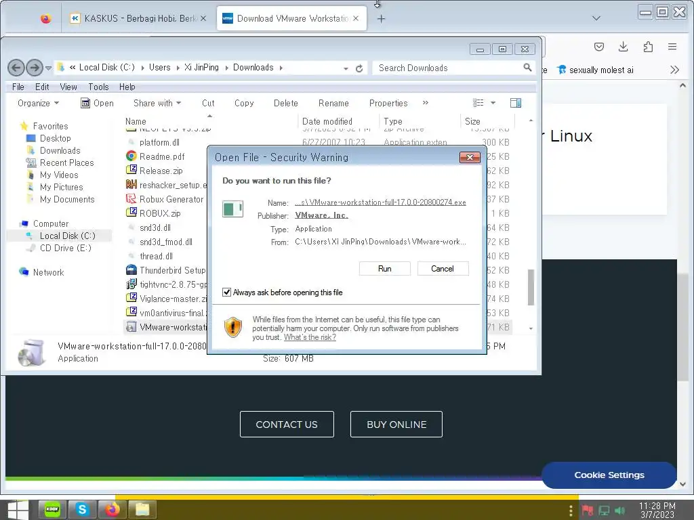Open a new Firefox tab
Image resolution: width=694 pixels, height=520 pixels.
(x=381, y=18)
